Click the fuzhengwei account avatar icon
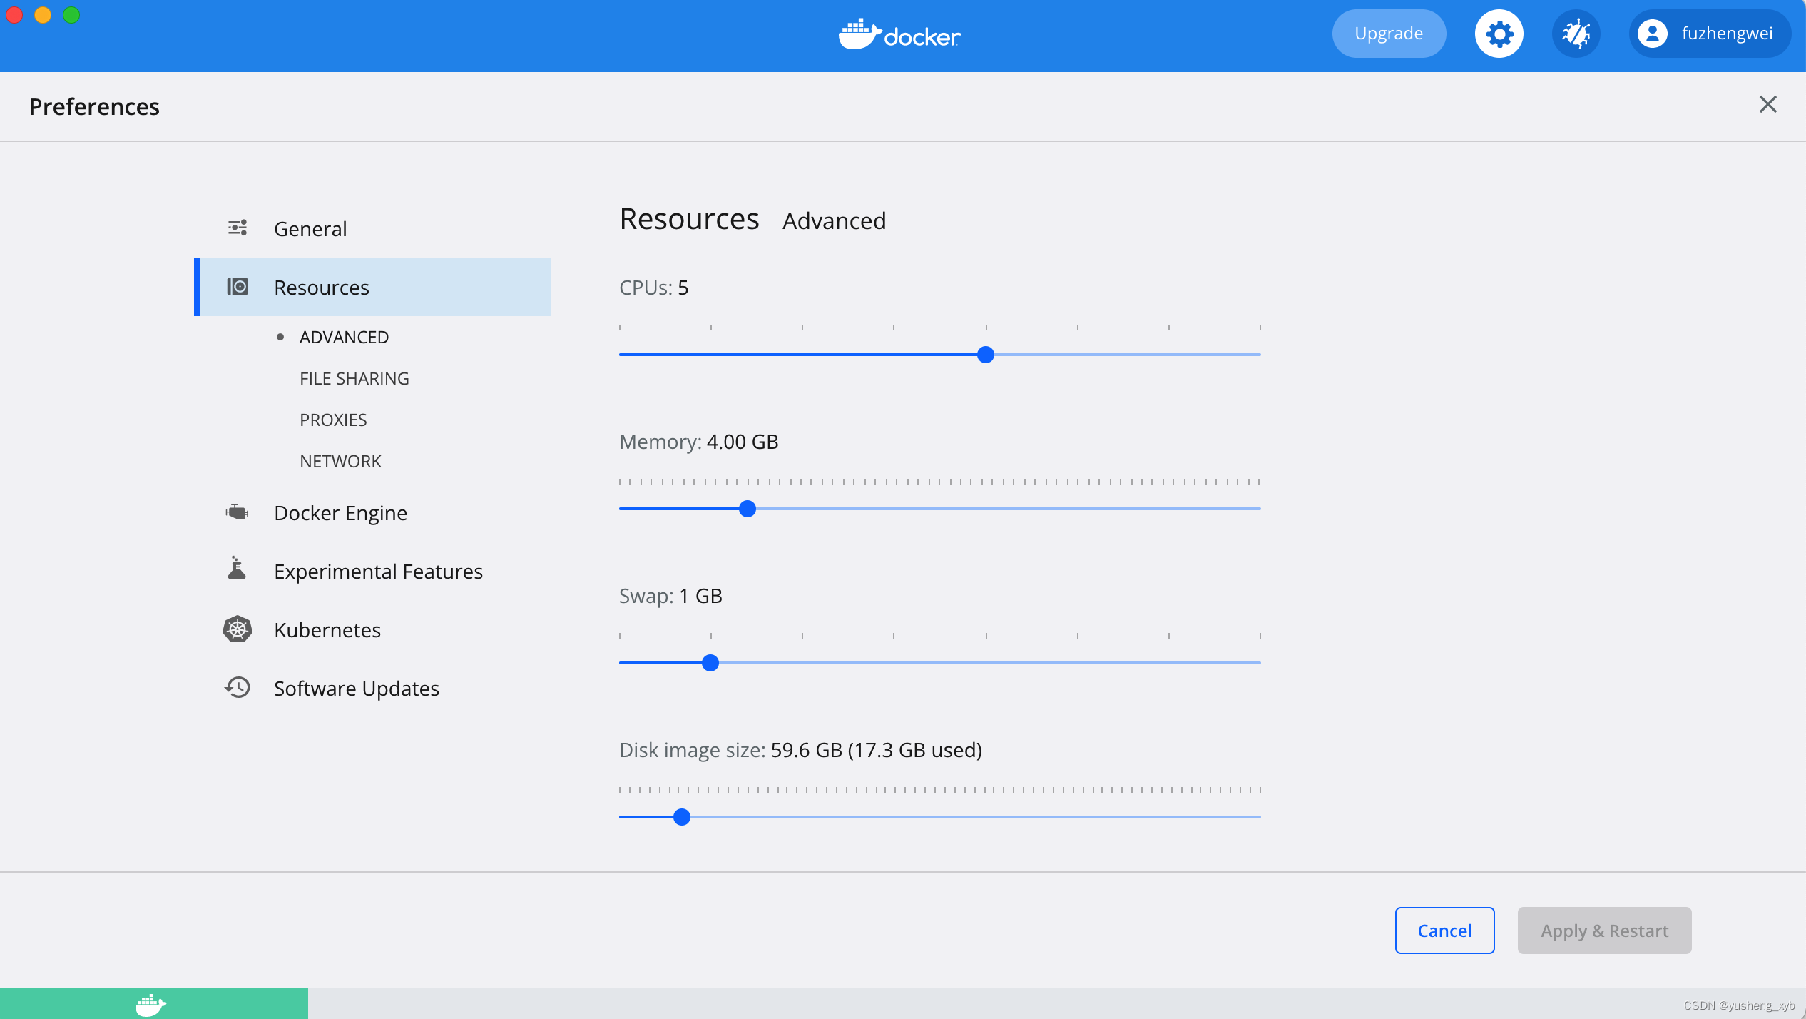This screenshot has width=1806, height=1019. [1652, 34]
